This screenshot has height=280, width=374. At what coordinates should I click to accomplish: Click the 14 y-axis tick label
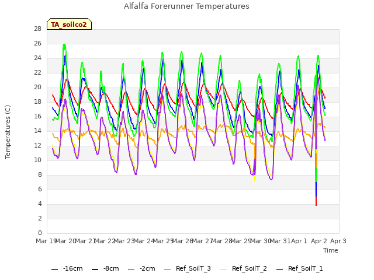tap(37, 131)
